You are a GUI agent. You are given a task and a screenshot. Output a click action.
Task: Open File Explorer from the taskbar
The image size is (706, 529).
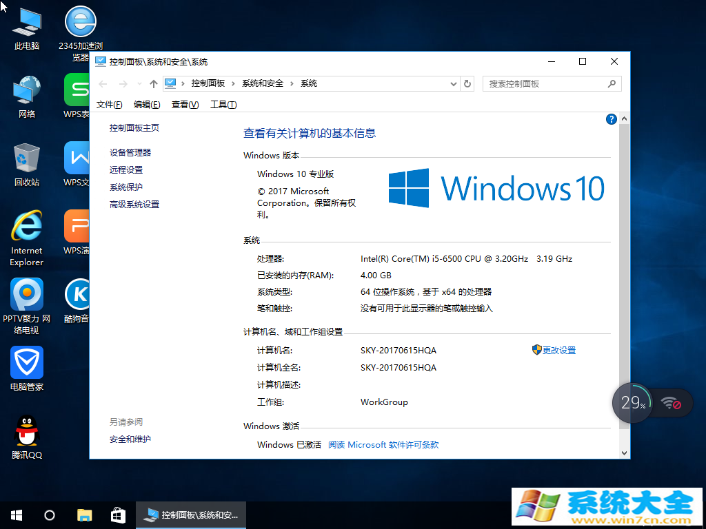[84, 515]
